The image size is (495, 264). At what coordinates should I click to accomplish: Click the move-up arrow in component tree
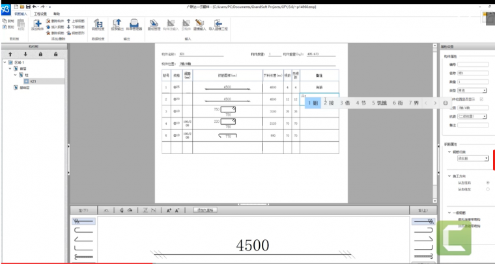pyautogui.click(x=10, y=54)
